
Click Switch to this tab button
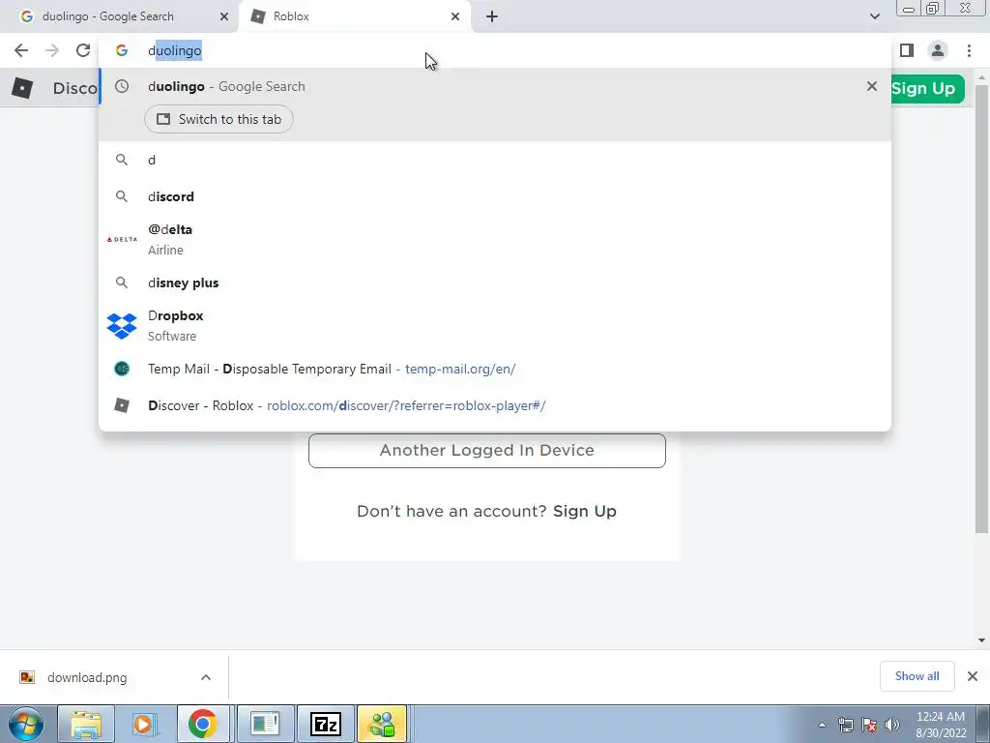218,119
